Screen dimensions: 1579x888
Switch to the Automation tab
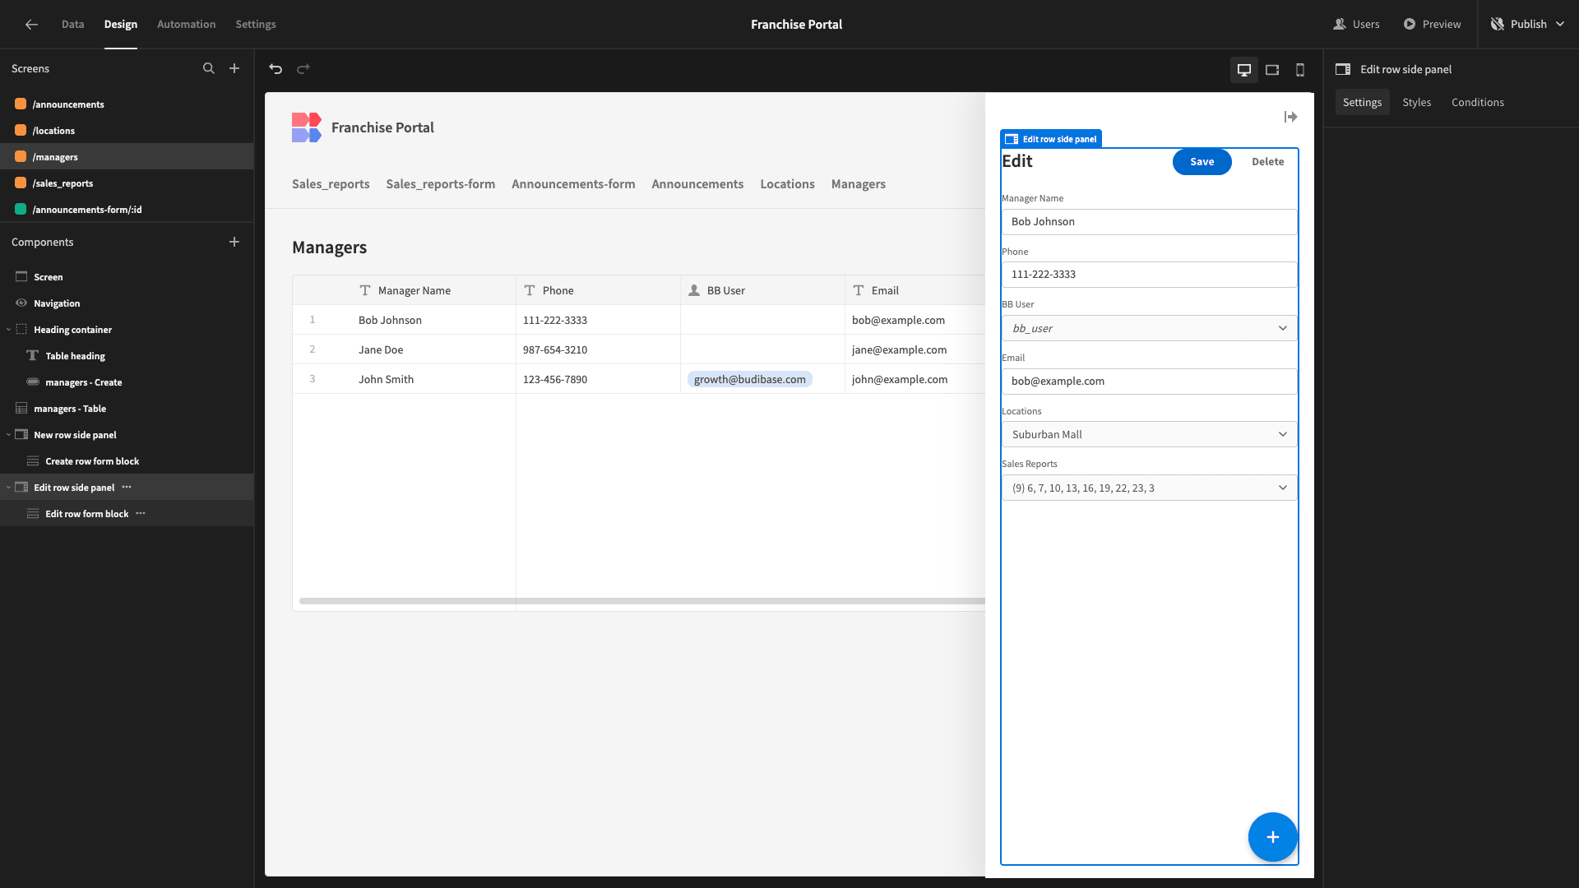(x=187, y=25)
